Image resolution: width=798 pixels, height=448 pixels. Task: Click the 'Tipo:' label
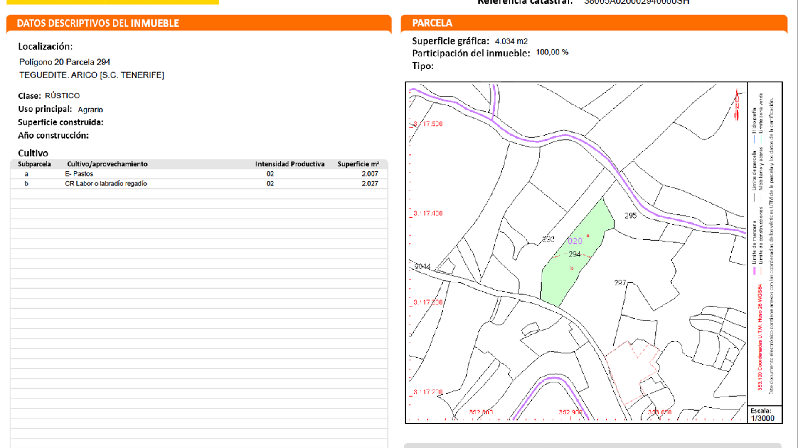click(423, 66)
